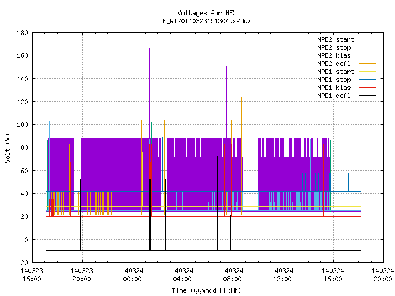395x296 pixels.
Task: Click the x-axis label 140324 04:00
Action: click(182, 275)
